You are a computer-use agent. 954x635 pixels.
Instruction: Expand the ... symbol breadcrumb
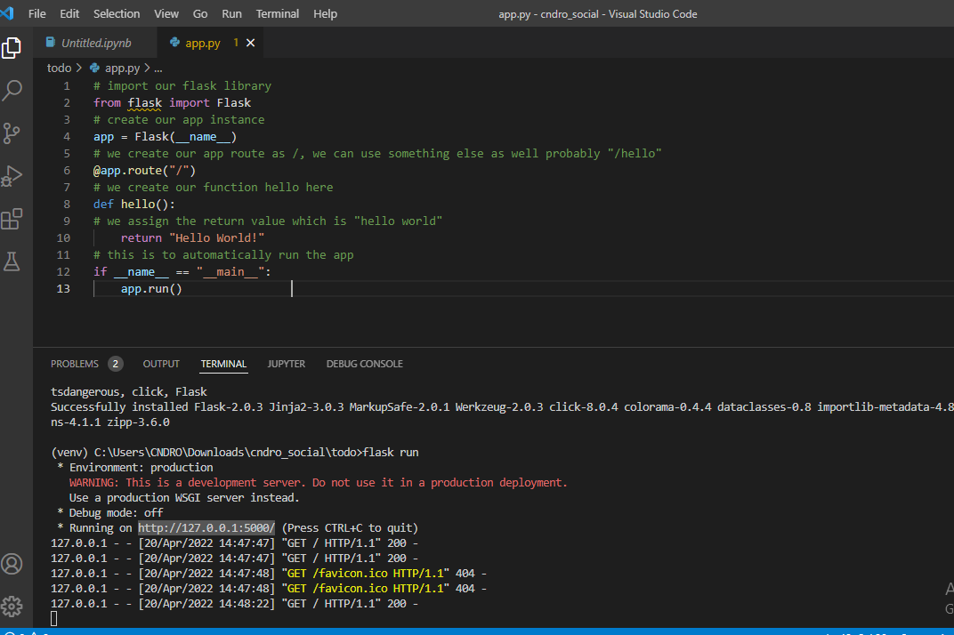point(157,67)
